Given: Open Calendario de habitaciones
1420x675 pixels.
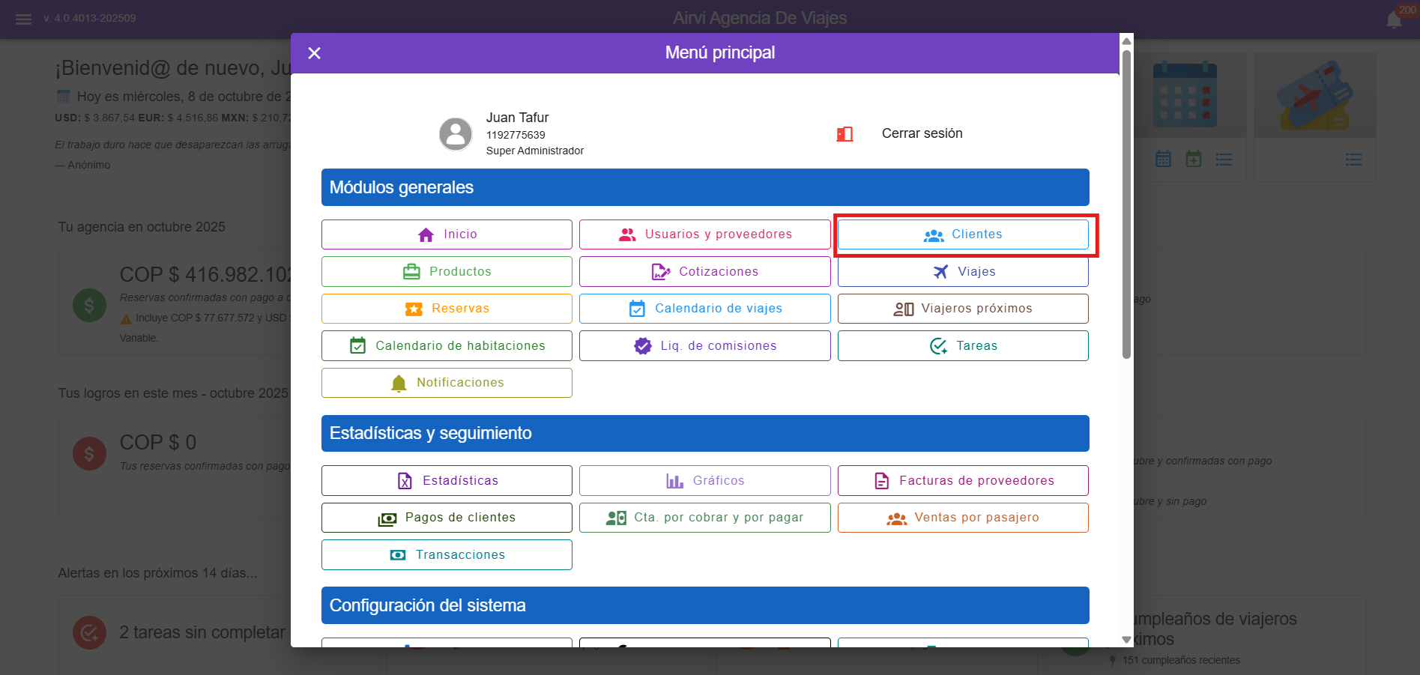Looking at the screenshot, I should pyautogui.click(x=447, y=346).
